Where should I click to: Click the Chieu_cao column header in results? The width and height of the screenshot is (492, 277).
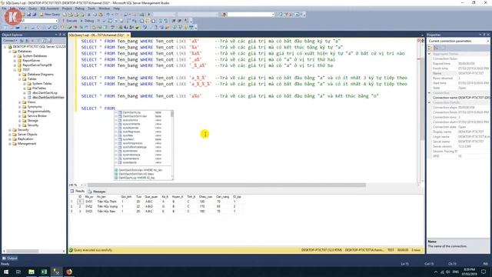pyautogui.click(x=205, y=197)
